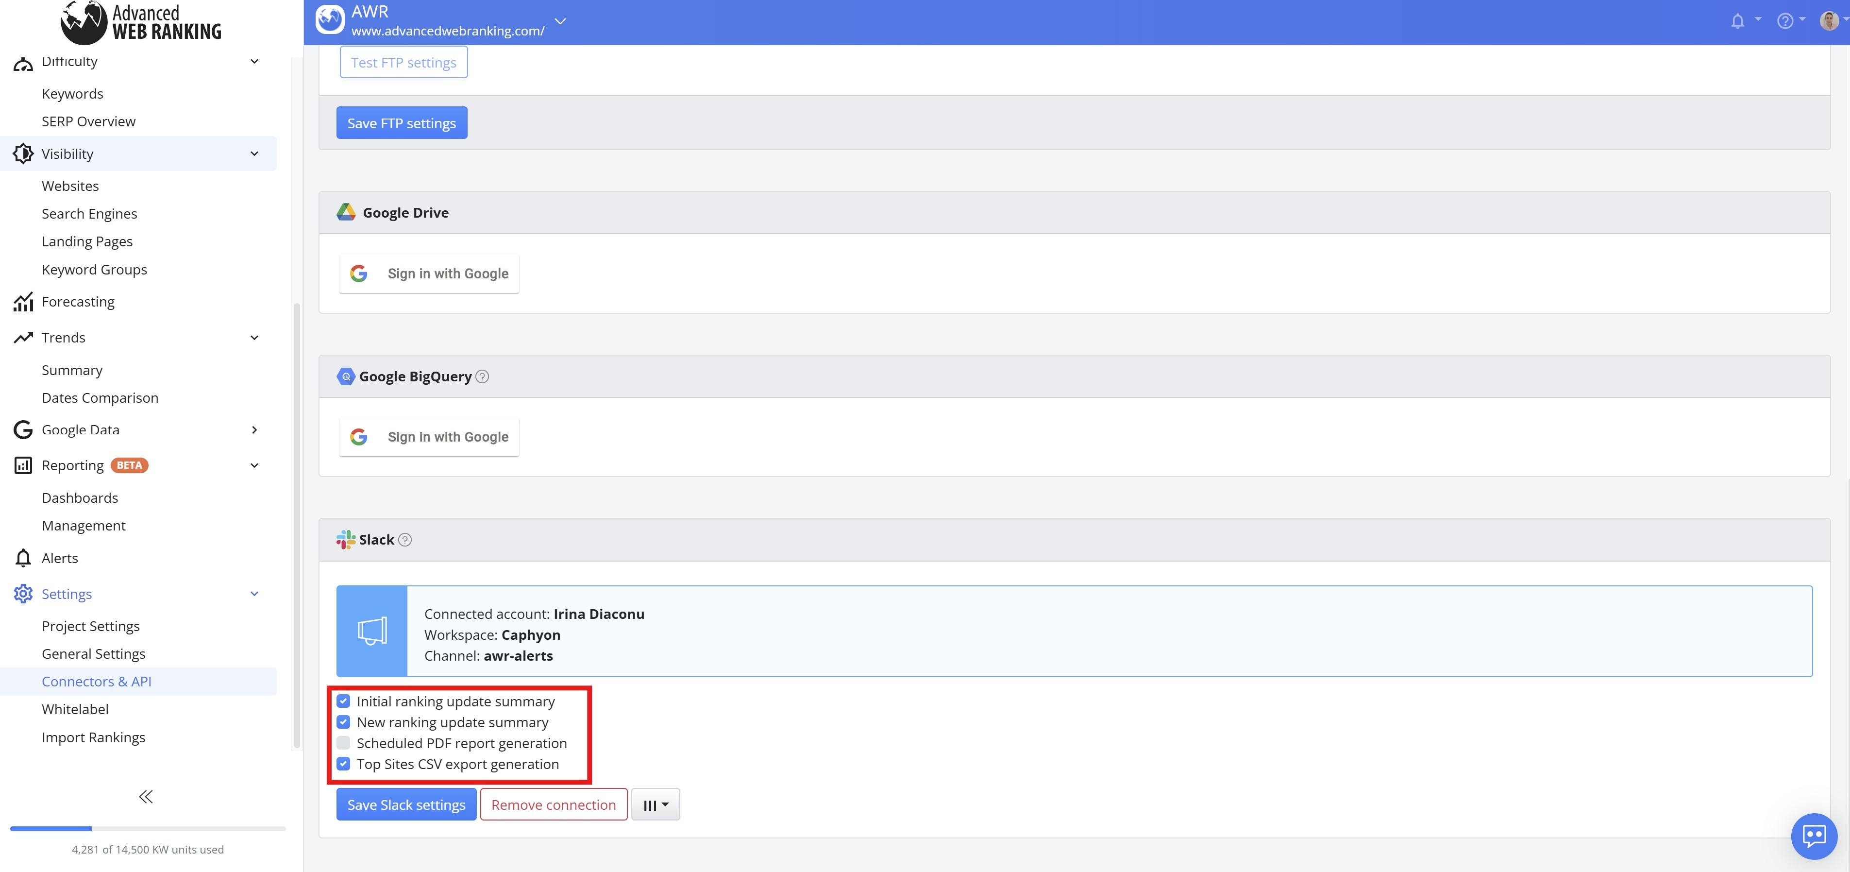
Task: Open the live chat bubble
Action: (x=1814, y=836)
